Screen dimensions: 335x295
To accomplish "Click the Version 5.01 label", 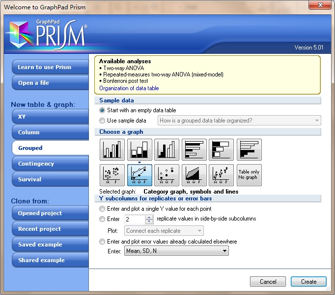I will (309, 48).
